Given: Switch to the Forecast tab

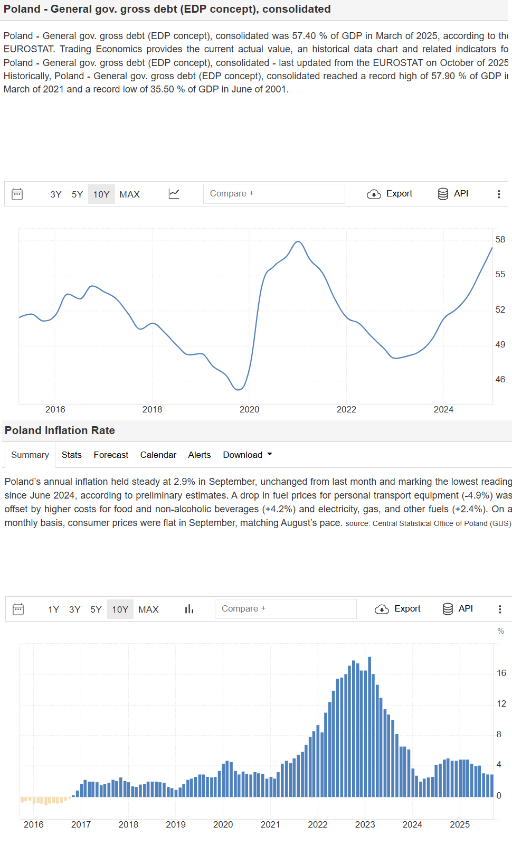Looking at the screenshot, I should 111,455.
